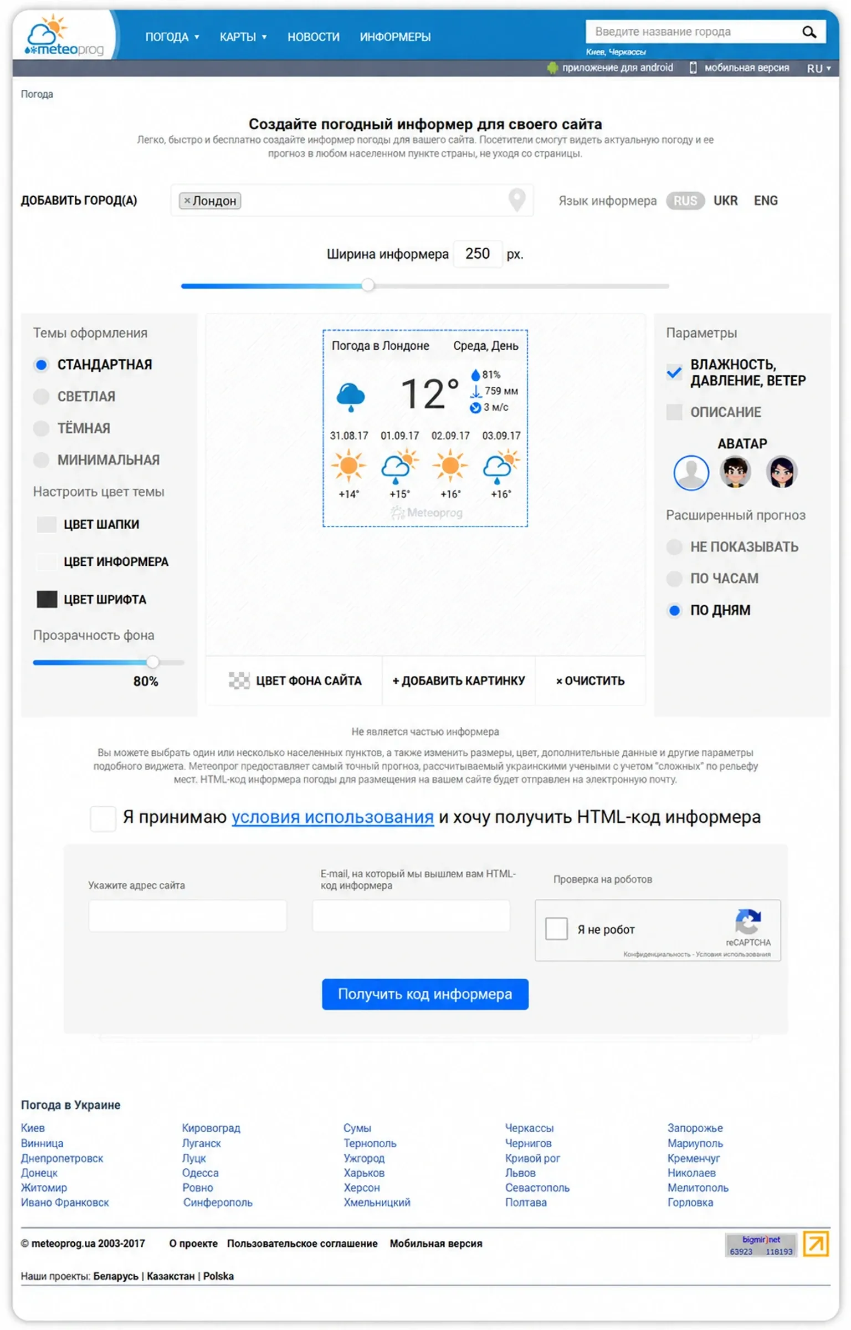Open the КАРТЫ dropdown menu

tap(243, 37)
